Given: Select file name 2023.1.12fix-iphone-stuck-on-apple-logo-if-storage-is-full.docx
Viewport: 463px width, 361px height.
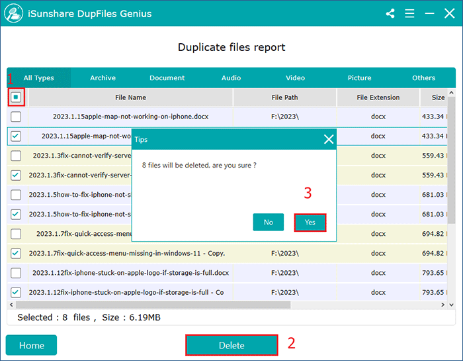Looking at the screenshot, I should point(130,273).
